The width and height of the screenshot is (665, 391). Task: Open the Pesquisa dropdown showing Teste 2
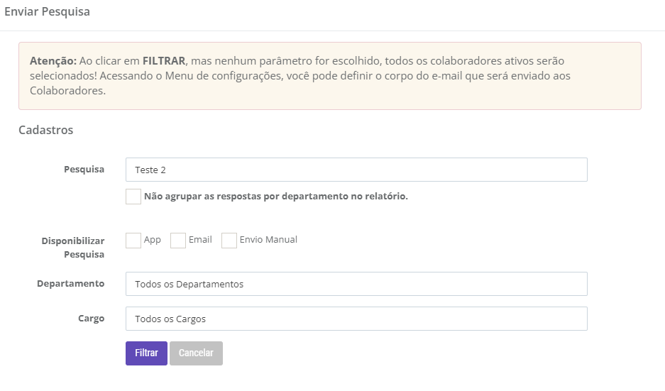coord(356,170)
